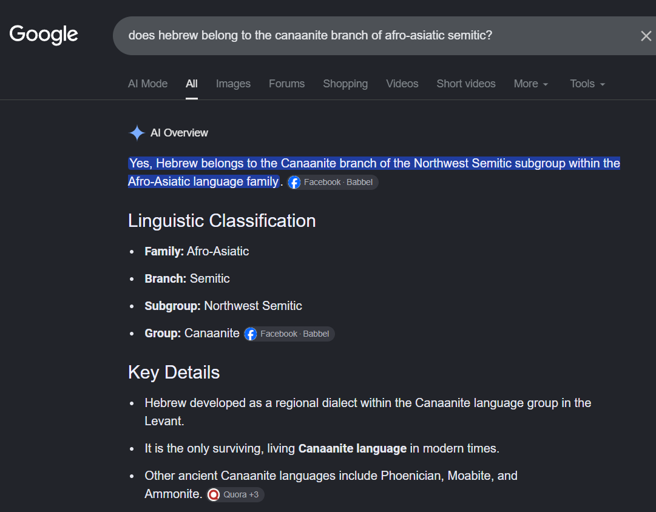Open the Quora source icon near Ammonite
The height and width of the screenshot is (512, 656).
click(x=214, y=495)
